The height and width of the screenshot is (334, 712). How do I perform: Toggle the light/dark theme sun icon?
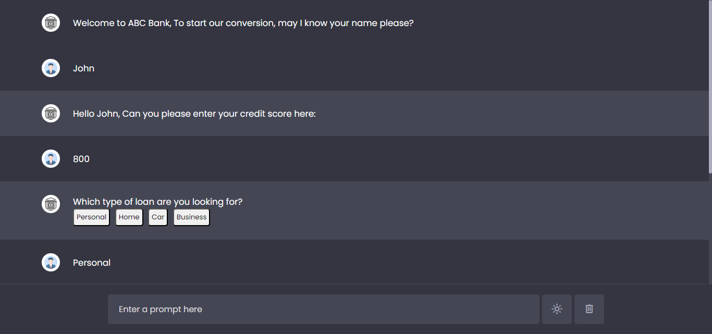pos(557,309)
